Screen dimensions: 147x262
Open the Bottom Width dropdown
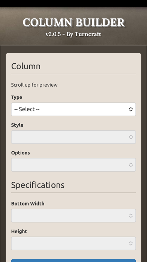click(x=73, y=216)
